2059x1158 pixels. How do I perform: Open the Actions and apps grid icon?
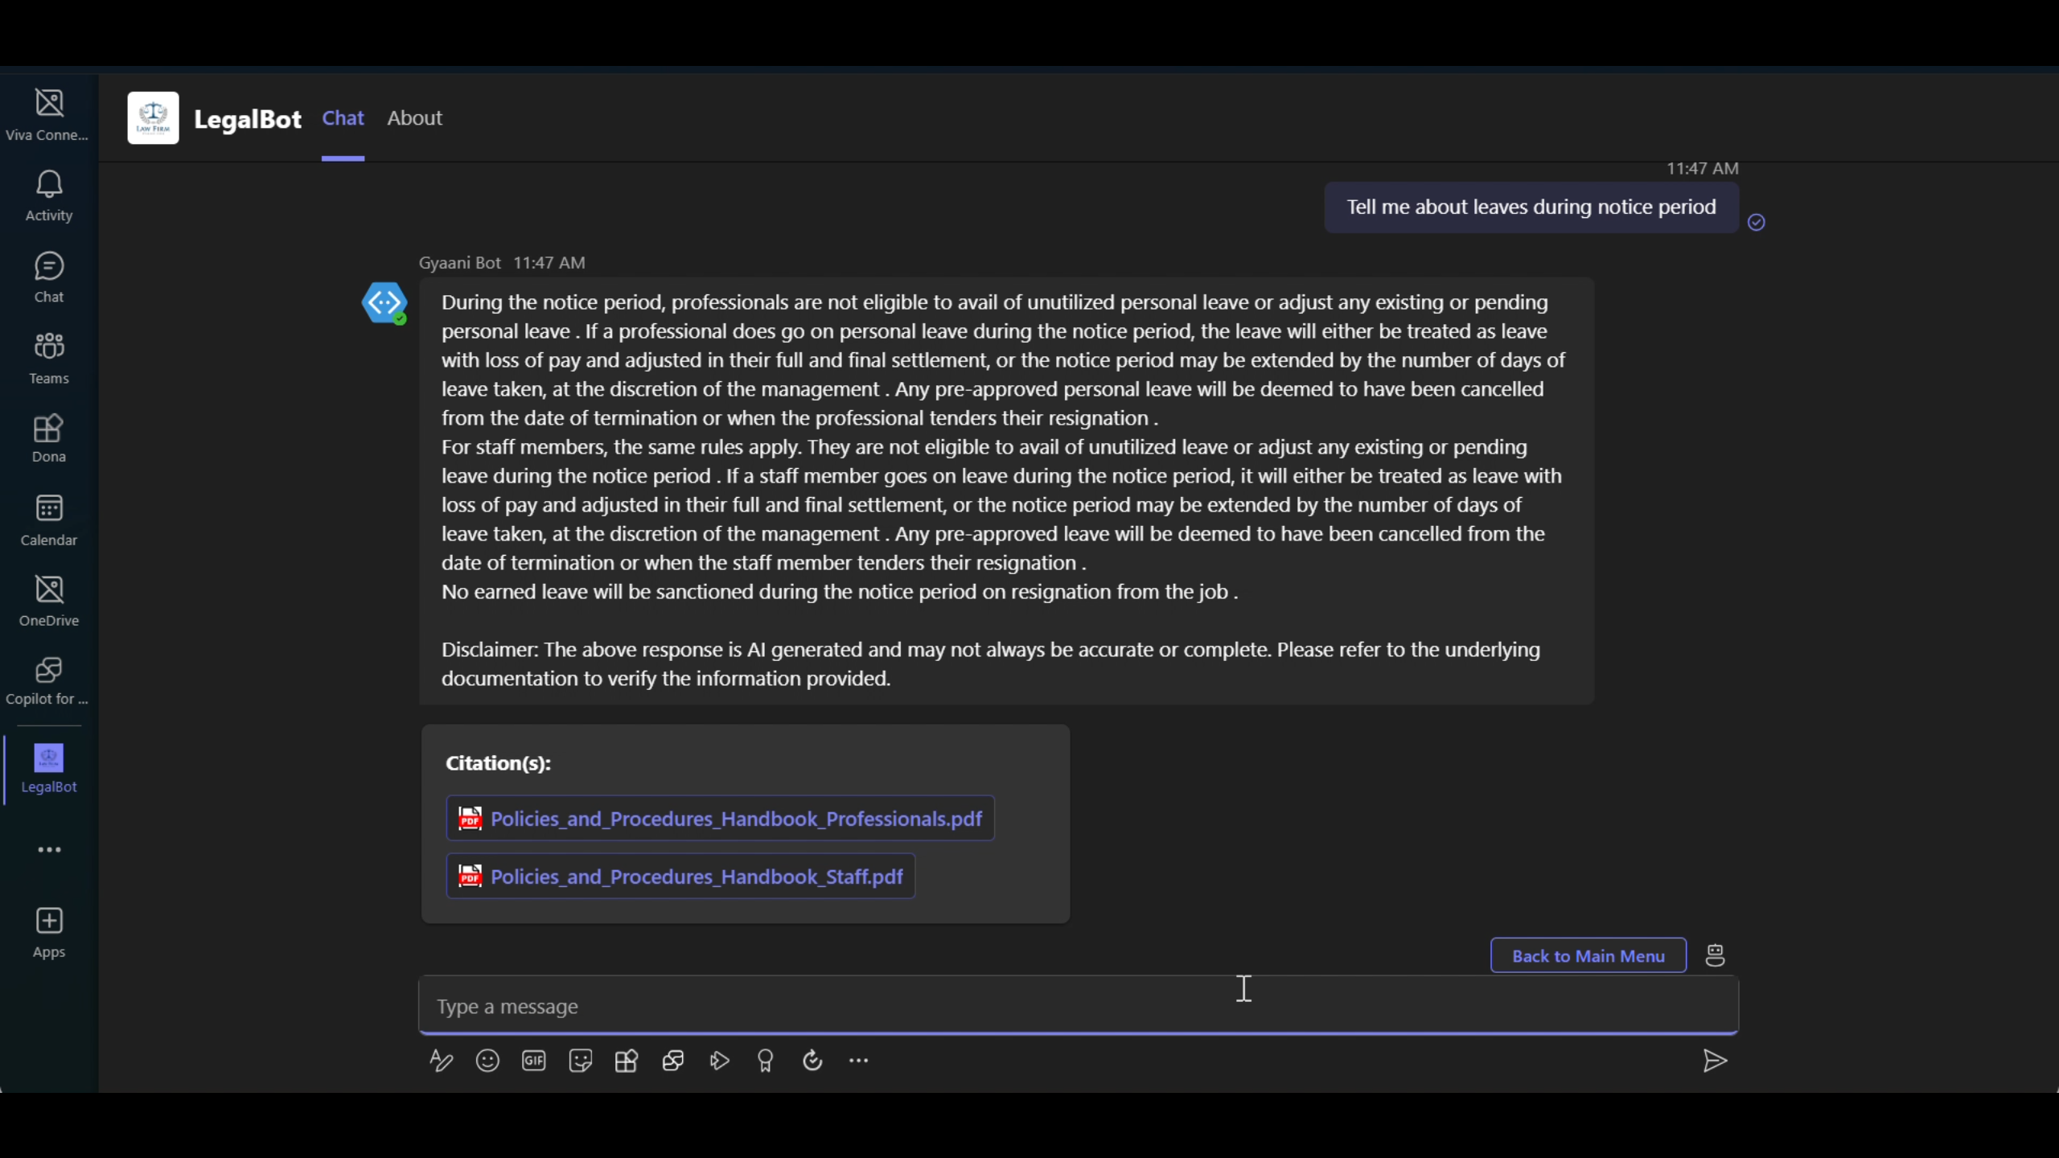(627, 1061)
